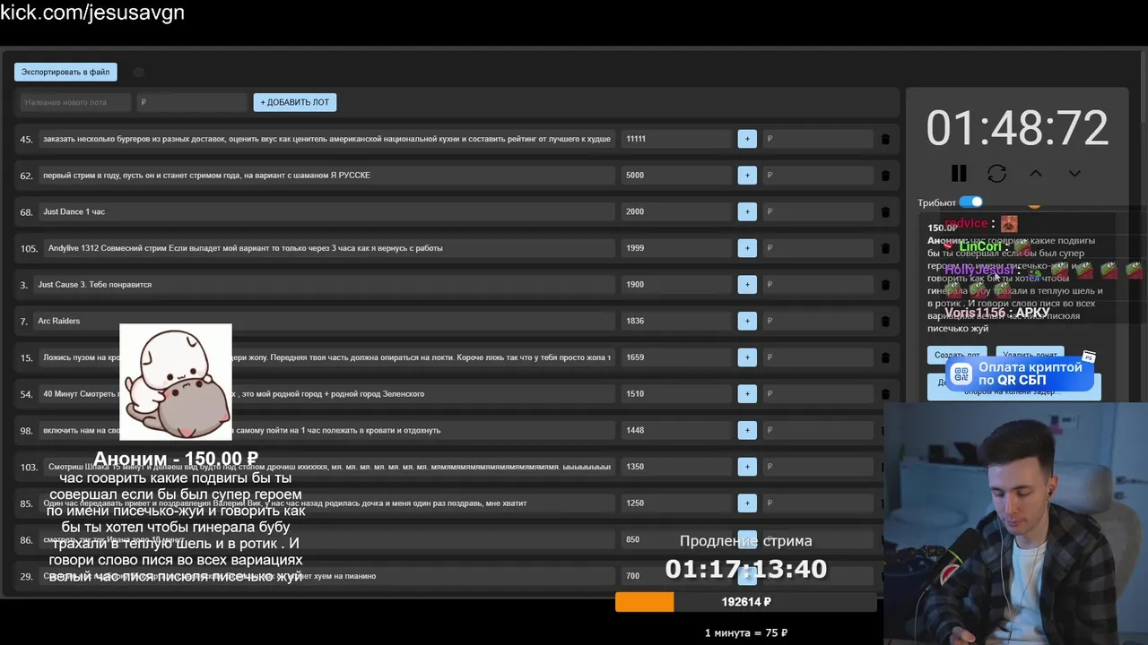The width and height of the screenshot is (1148, 645).
Task: Click the cat sticker donation image
Action: (x=176, y=383)
